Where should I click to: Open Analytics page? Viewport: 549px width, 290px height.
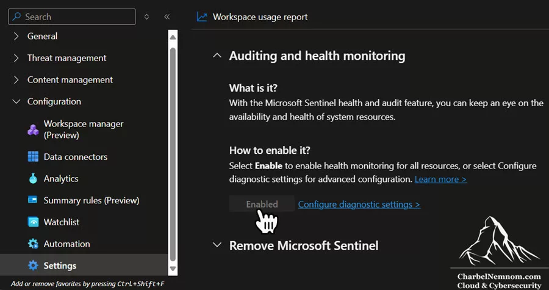pos(61,179)
